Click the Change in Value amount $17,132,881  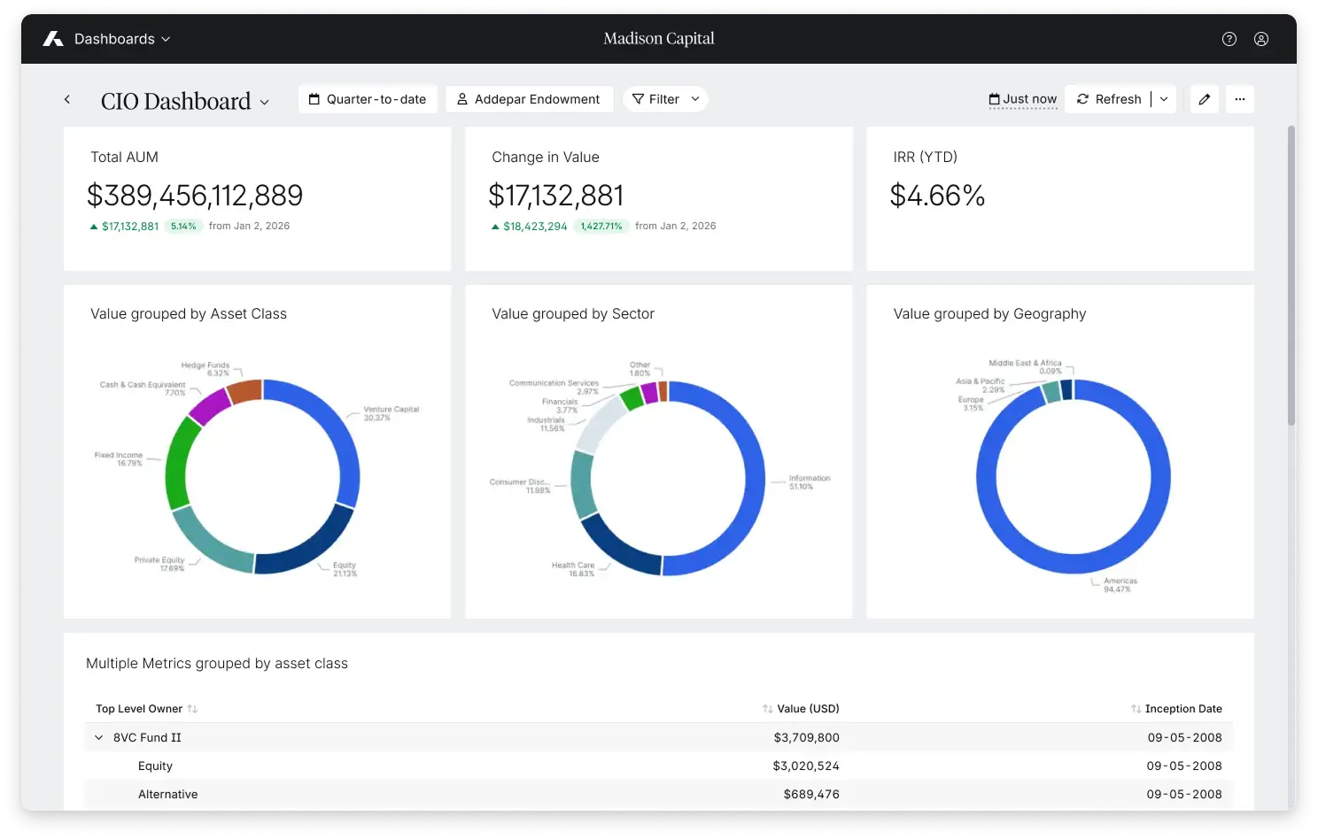point(556,196)
